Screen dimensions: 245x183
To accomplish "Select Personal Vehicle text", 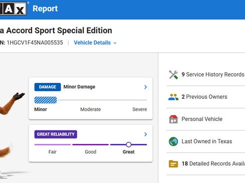I will [202, 119].
